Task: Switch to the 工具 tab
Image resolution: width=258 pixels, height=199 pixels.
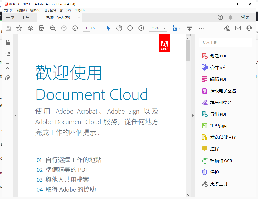Action: tap(26, 17)
